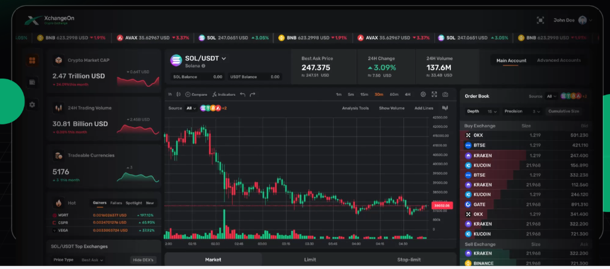Image resolution: width=610 pixels, height=269 pixels.
Task: Select the 60m timeframe
Action: tap(394, 95)
